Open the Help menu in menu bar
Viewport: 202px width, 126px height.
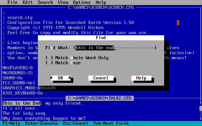[101, 2]
